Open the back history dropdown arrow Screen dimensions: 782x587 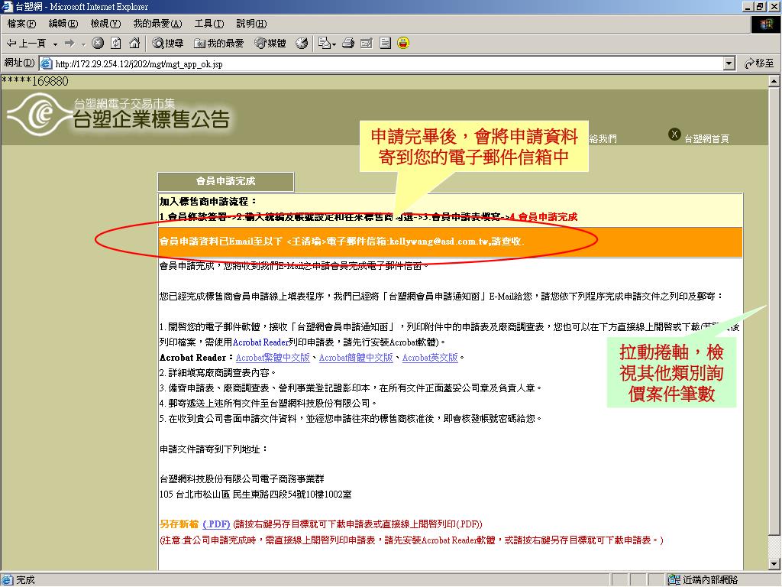click(x=55, y=44)
